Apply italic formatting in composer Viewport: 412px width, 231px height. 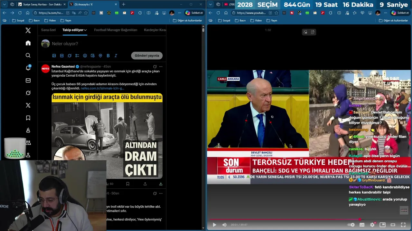[116, 56]
